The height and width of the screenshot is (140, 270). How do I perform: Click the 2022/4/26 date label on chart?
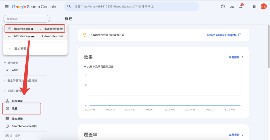(x=90, y=110)
